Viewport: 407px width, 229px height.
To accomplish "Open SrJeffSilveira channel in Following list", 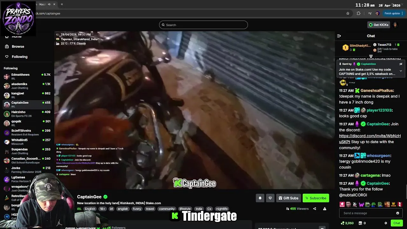I will coord(27,132).
